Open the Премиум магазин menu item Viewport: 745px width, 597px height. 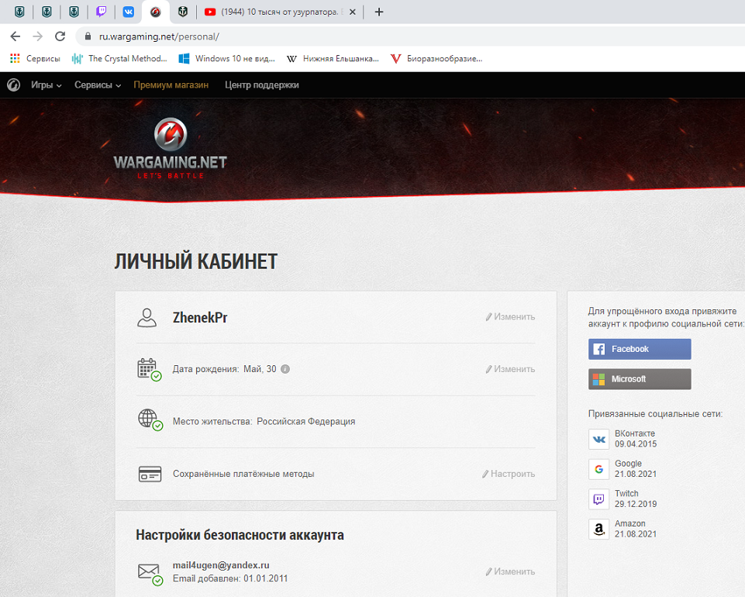[171, 85]
